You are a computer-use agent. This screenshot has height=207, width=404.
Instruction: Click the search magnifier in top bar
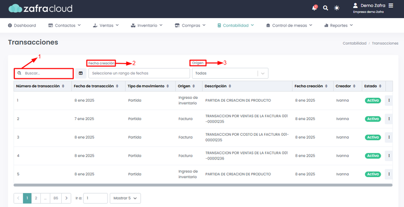[x=326, y=8]
